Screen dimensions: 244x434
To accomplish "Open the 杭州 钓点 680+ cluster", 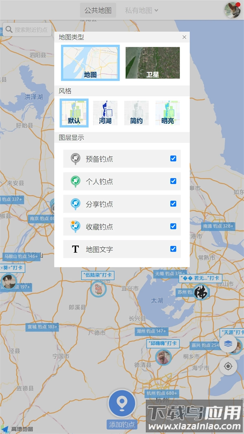I will 162,393.
